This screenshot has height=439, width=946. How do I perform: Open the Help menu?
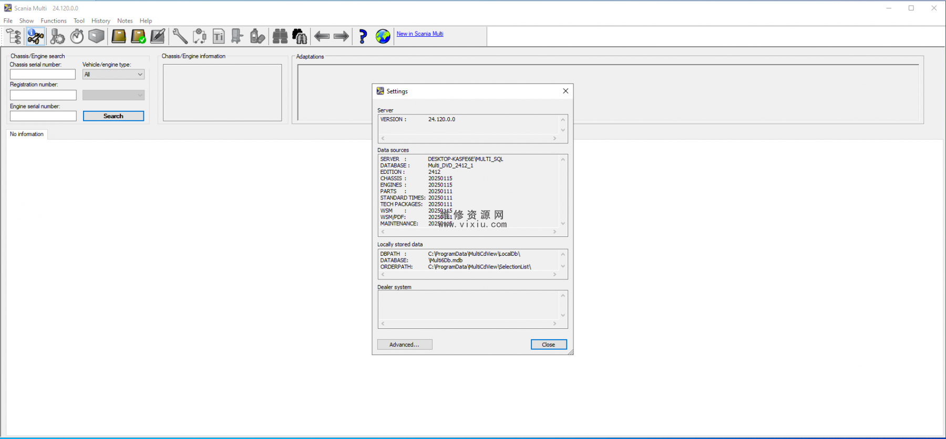coord(146,21)
